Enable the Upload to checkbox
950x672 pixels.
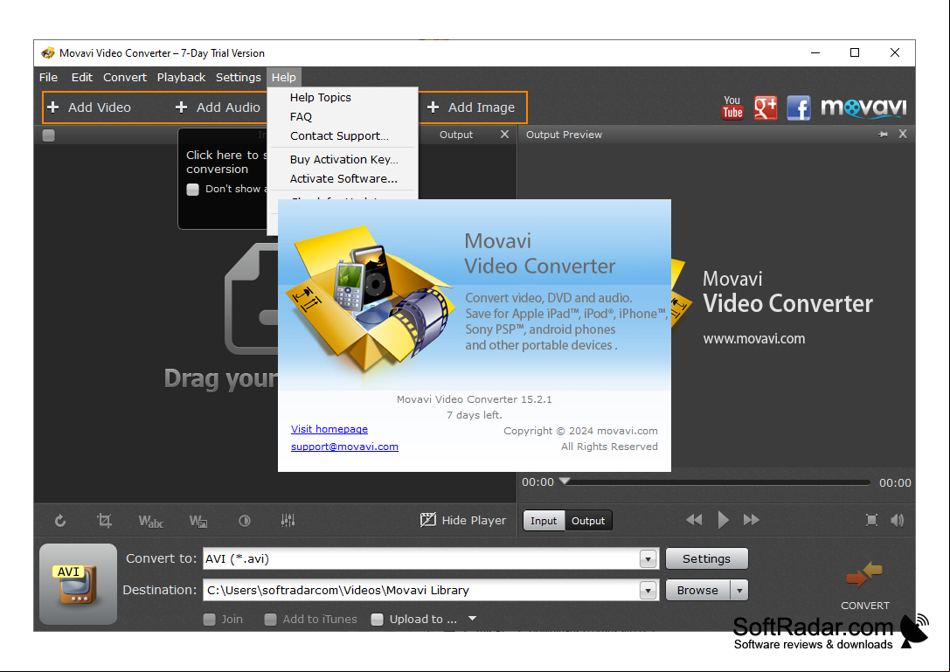378,620
